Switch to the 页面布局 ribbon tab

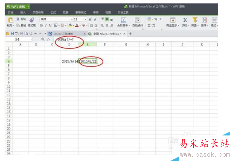(x=38, y=12)
